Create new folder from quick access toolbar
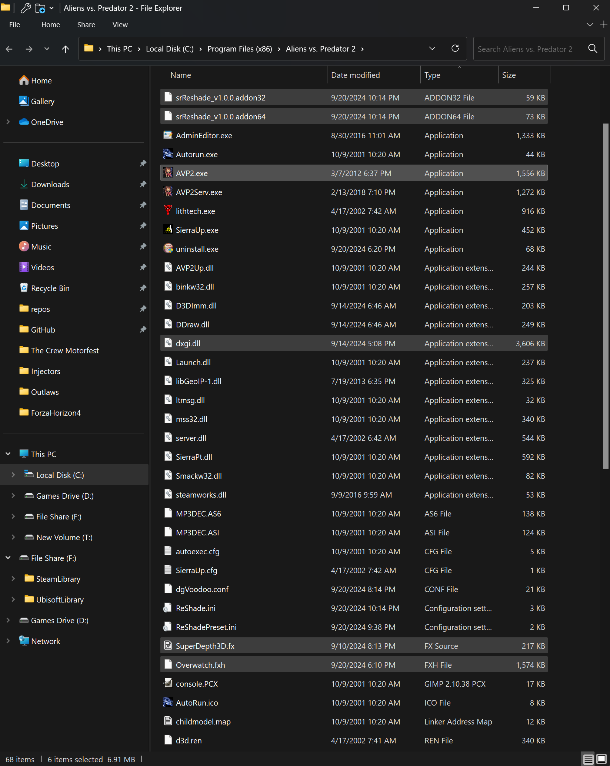Screen dimensions: 610x766 coord(40,8)
